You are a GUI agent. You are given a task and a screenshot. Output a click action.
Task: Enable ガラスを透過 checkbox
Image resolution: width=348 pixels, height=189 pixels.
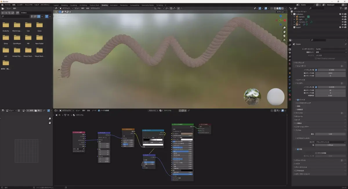(x=316, y=153)
